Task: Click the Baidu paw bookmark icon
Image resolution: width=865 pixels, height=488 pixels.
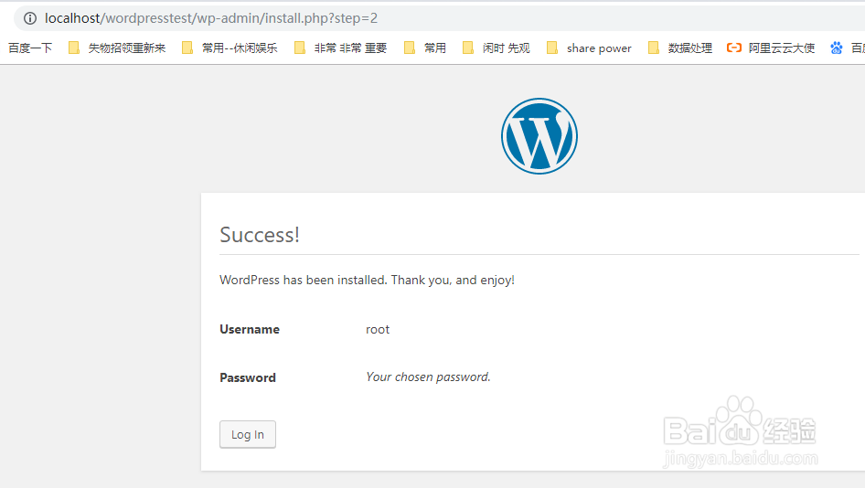Action: [837, 48]
